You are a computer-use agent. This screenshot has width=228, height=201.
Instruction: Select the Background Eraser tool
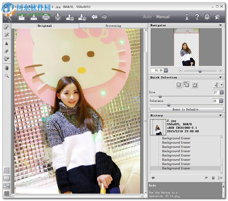[x=6, y=59]
